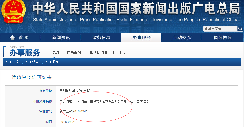Click the national emblem logo
244x127 pixels.
tap(13, 12)
